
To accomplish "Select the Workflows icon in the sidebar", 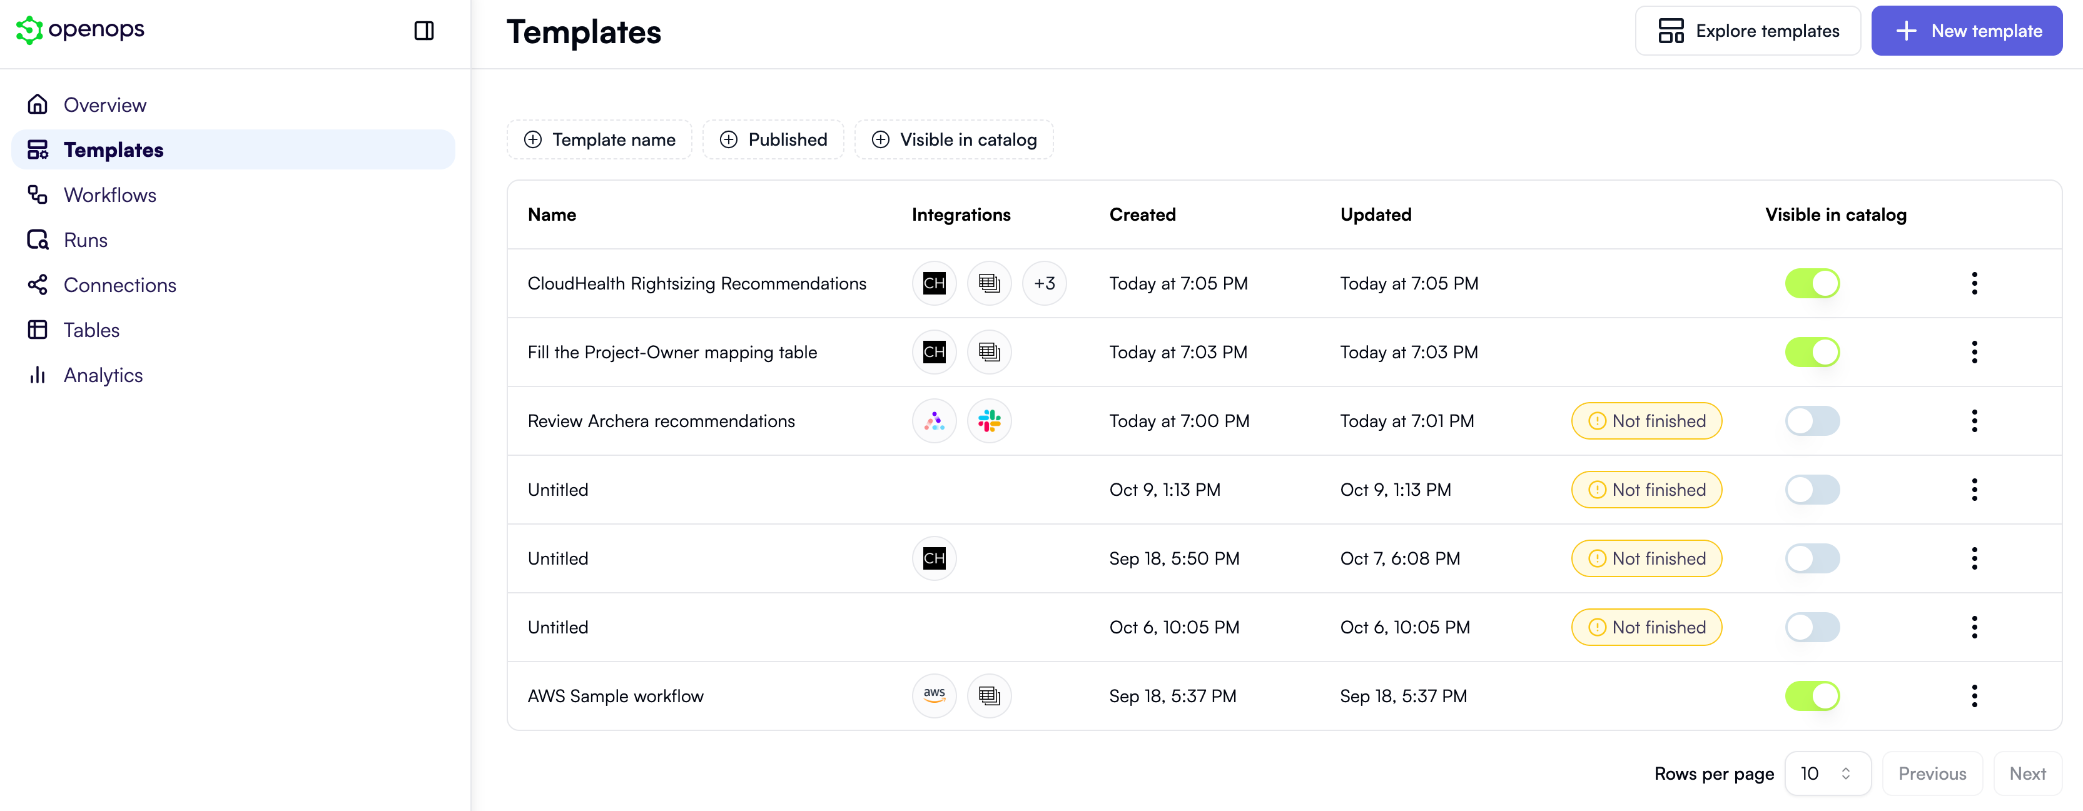I will tap(37, 194).
